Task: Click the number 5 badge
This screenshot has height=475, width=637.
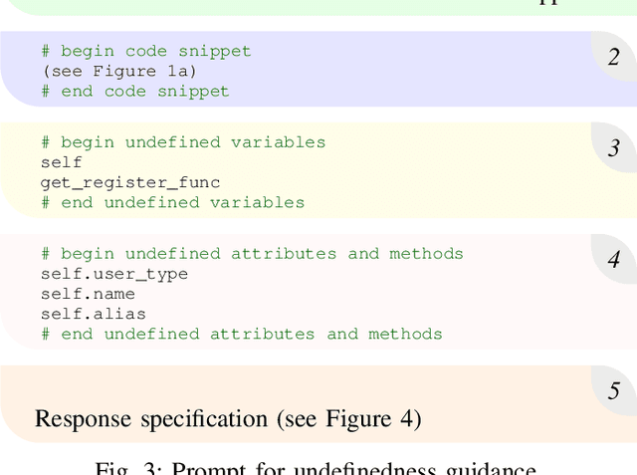Action: point(614,391)
